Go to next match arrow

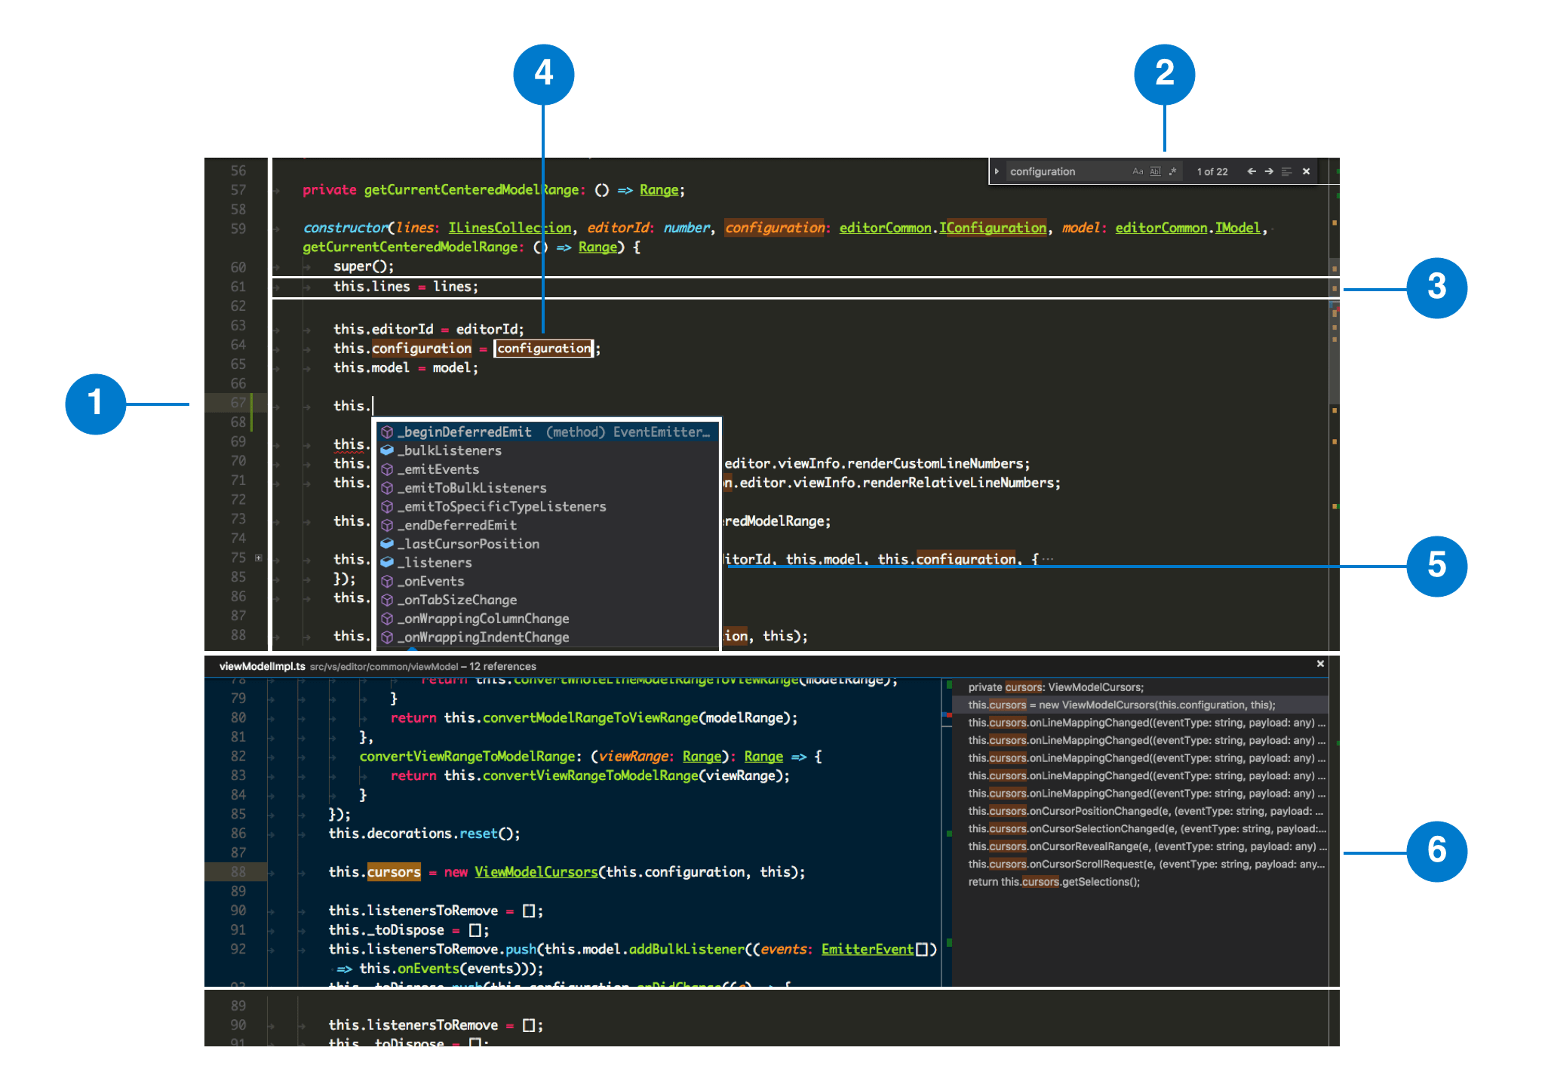1269,172
